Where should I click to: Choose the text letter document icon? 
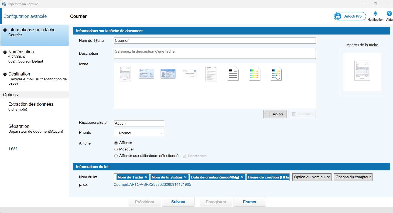click(211, 74)
